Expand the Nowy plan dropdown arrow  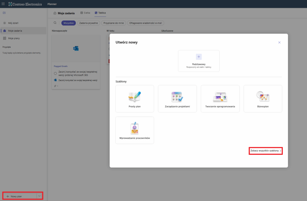click(x=39, y=196)
